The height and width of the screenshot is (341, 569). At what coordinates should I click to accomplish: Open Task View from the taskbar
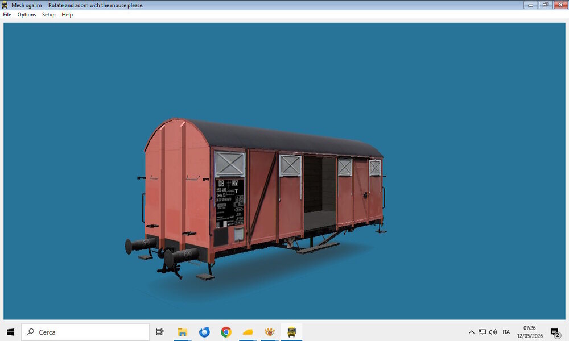[x=160, y=332]
